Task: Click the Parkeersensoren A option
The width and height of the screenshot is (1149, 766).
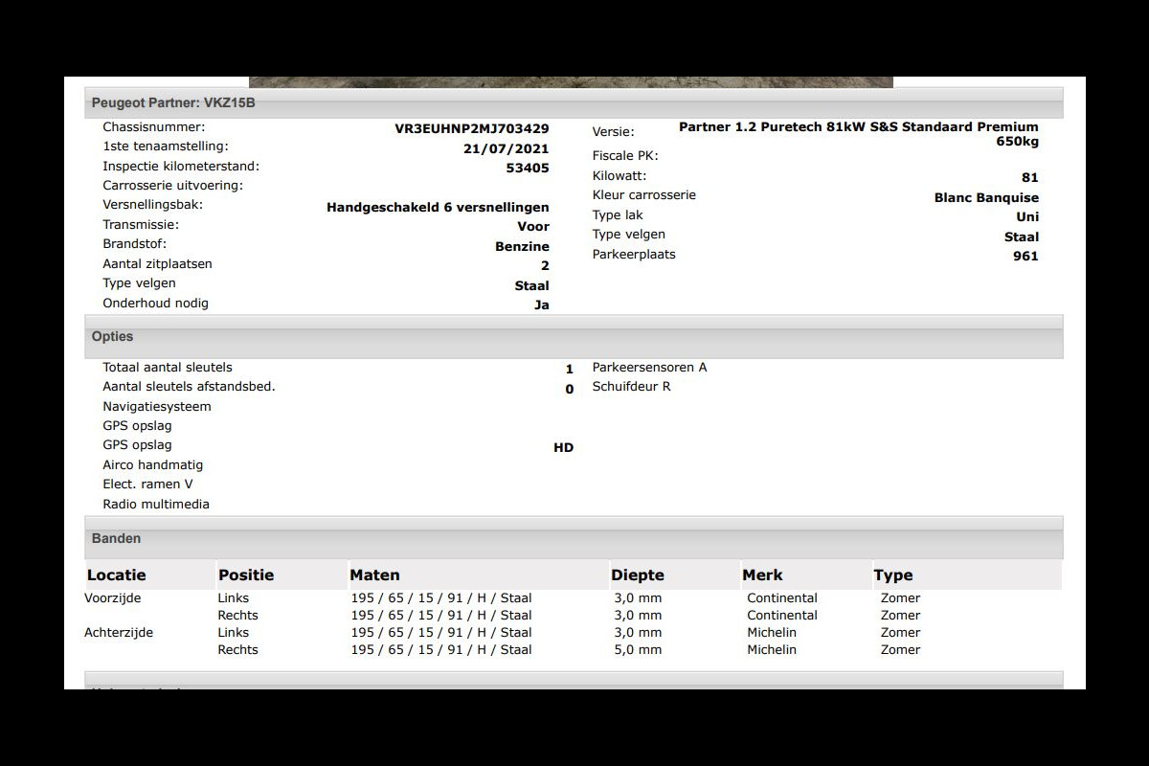Action: 649,368
